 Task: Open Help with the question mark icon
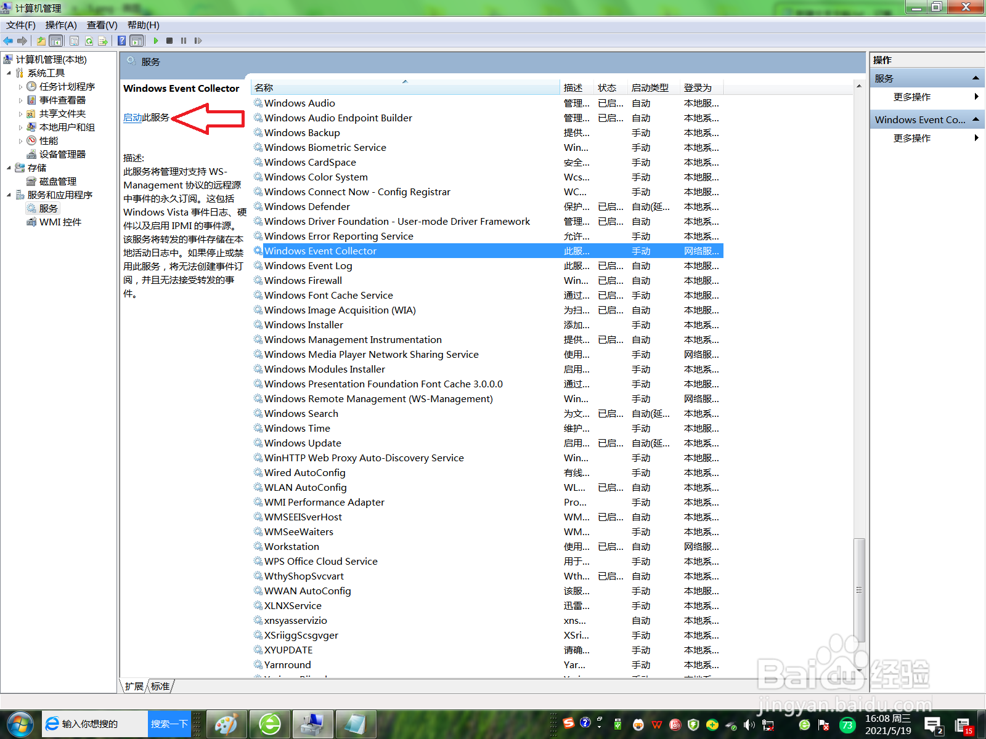tap(122, 41)
